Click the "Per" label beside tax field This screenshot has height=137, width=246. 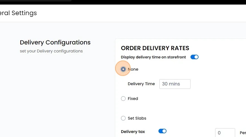pyautogui.click(x=243, y=133)
